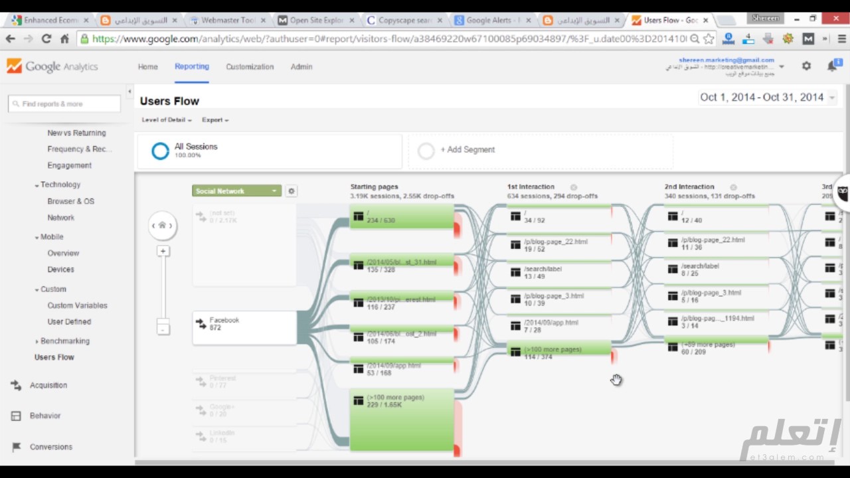850x478 pixels.
Task: Open the Frequency & Recency report
Action: click(79, 149)
